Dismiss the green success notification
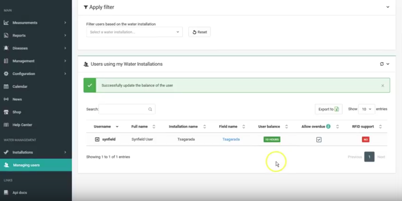 pos(383,86)
